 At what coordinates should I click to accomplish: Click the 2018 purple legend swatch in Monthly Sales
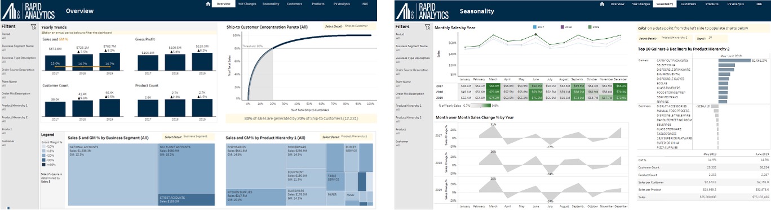pyautogui.click(x=562, y=26)
